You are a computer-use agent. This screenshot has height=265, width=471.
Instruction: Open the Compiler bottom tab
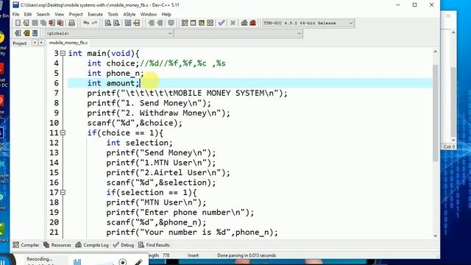click(x=26, y=245)
